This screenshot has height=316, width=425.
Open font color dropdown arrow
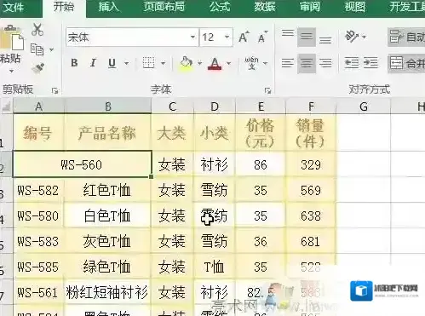coord(229,63)
